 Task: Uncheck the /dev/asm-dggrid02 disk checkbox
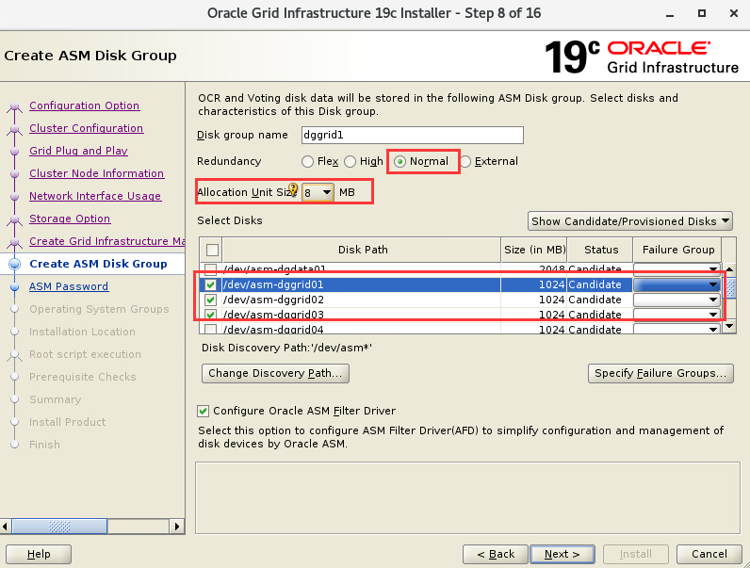[x=210, y=300]
